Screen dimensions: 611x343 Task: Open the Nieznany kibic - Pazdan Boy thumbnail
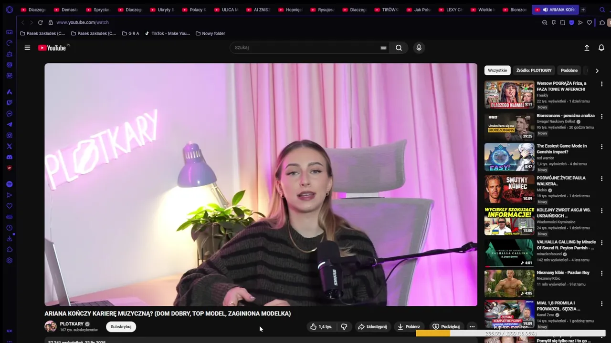[509, 283]
